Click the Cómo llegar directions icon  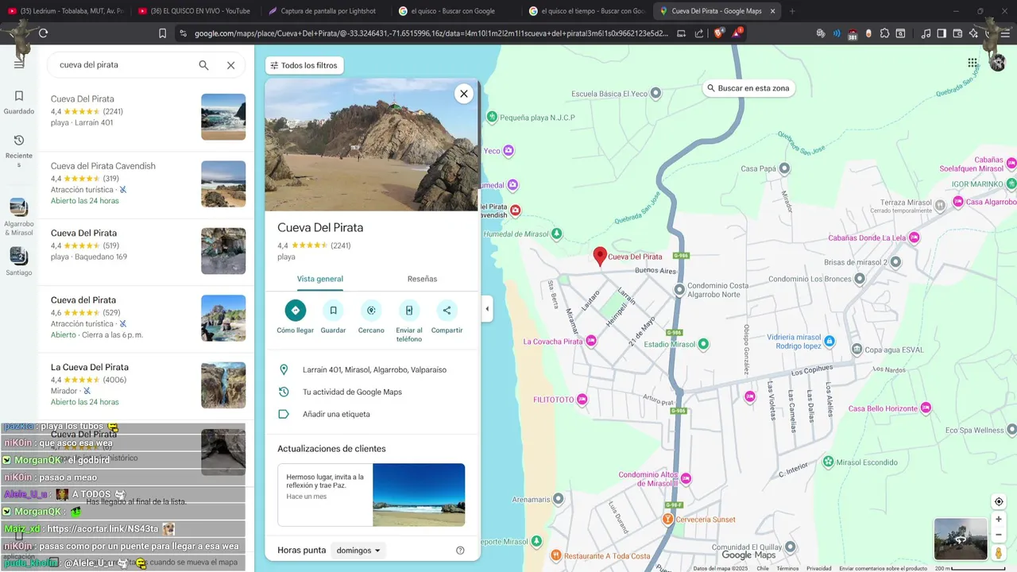click(296, 310)
